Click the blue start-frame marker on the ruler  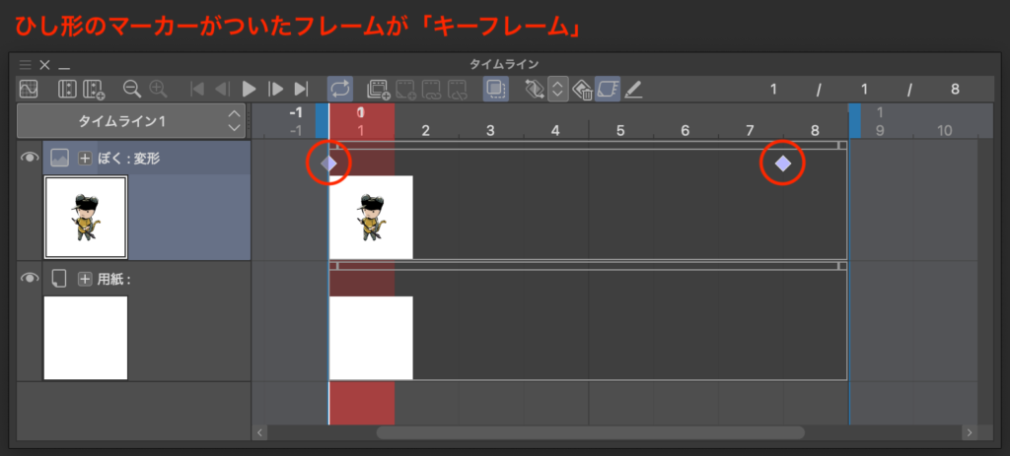coord(322,120)
